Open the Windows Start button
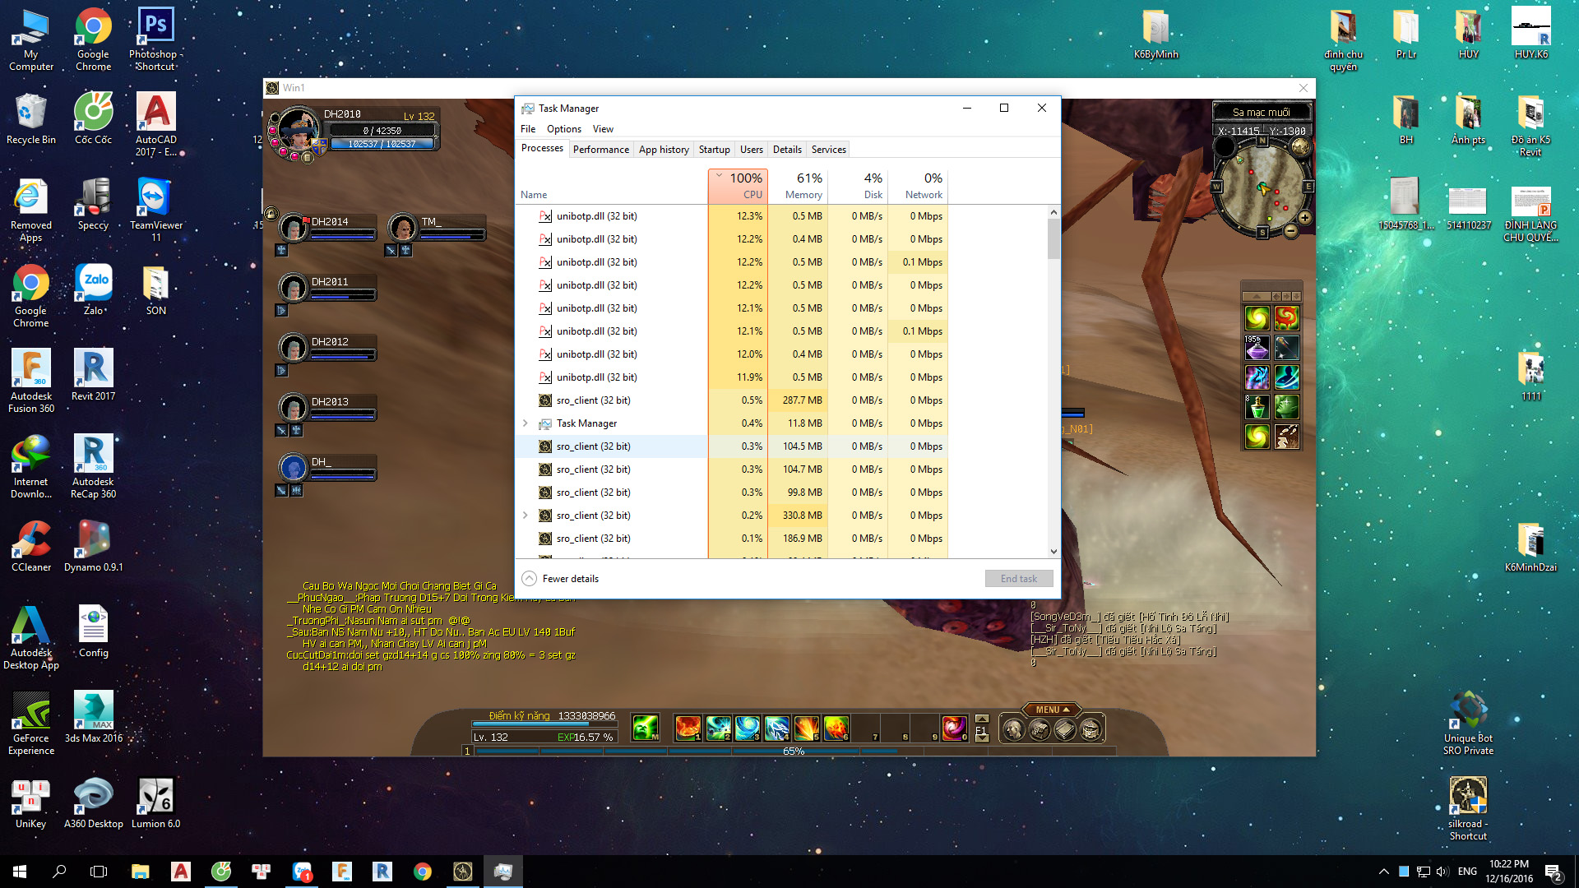Image resolution: width=1579 pixels, height=888 pixels. pyautogui.click(x=20, y=872)
